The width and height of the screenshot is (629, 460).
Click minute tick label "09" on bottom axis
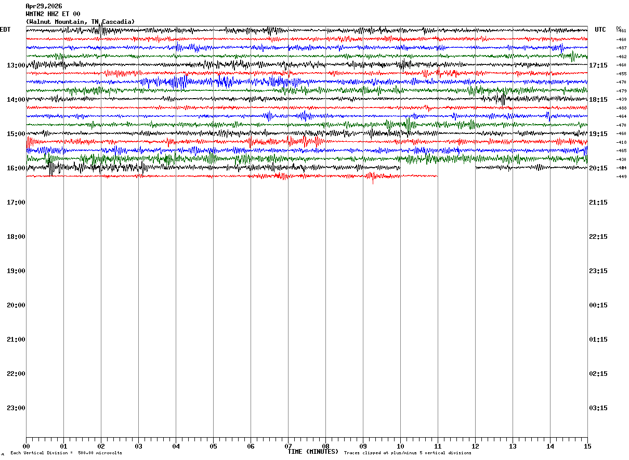(363, 447)
